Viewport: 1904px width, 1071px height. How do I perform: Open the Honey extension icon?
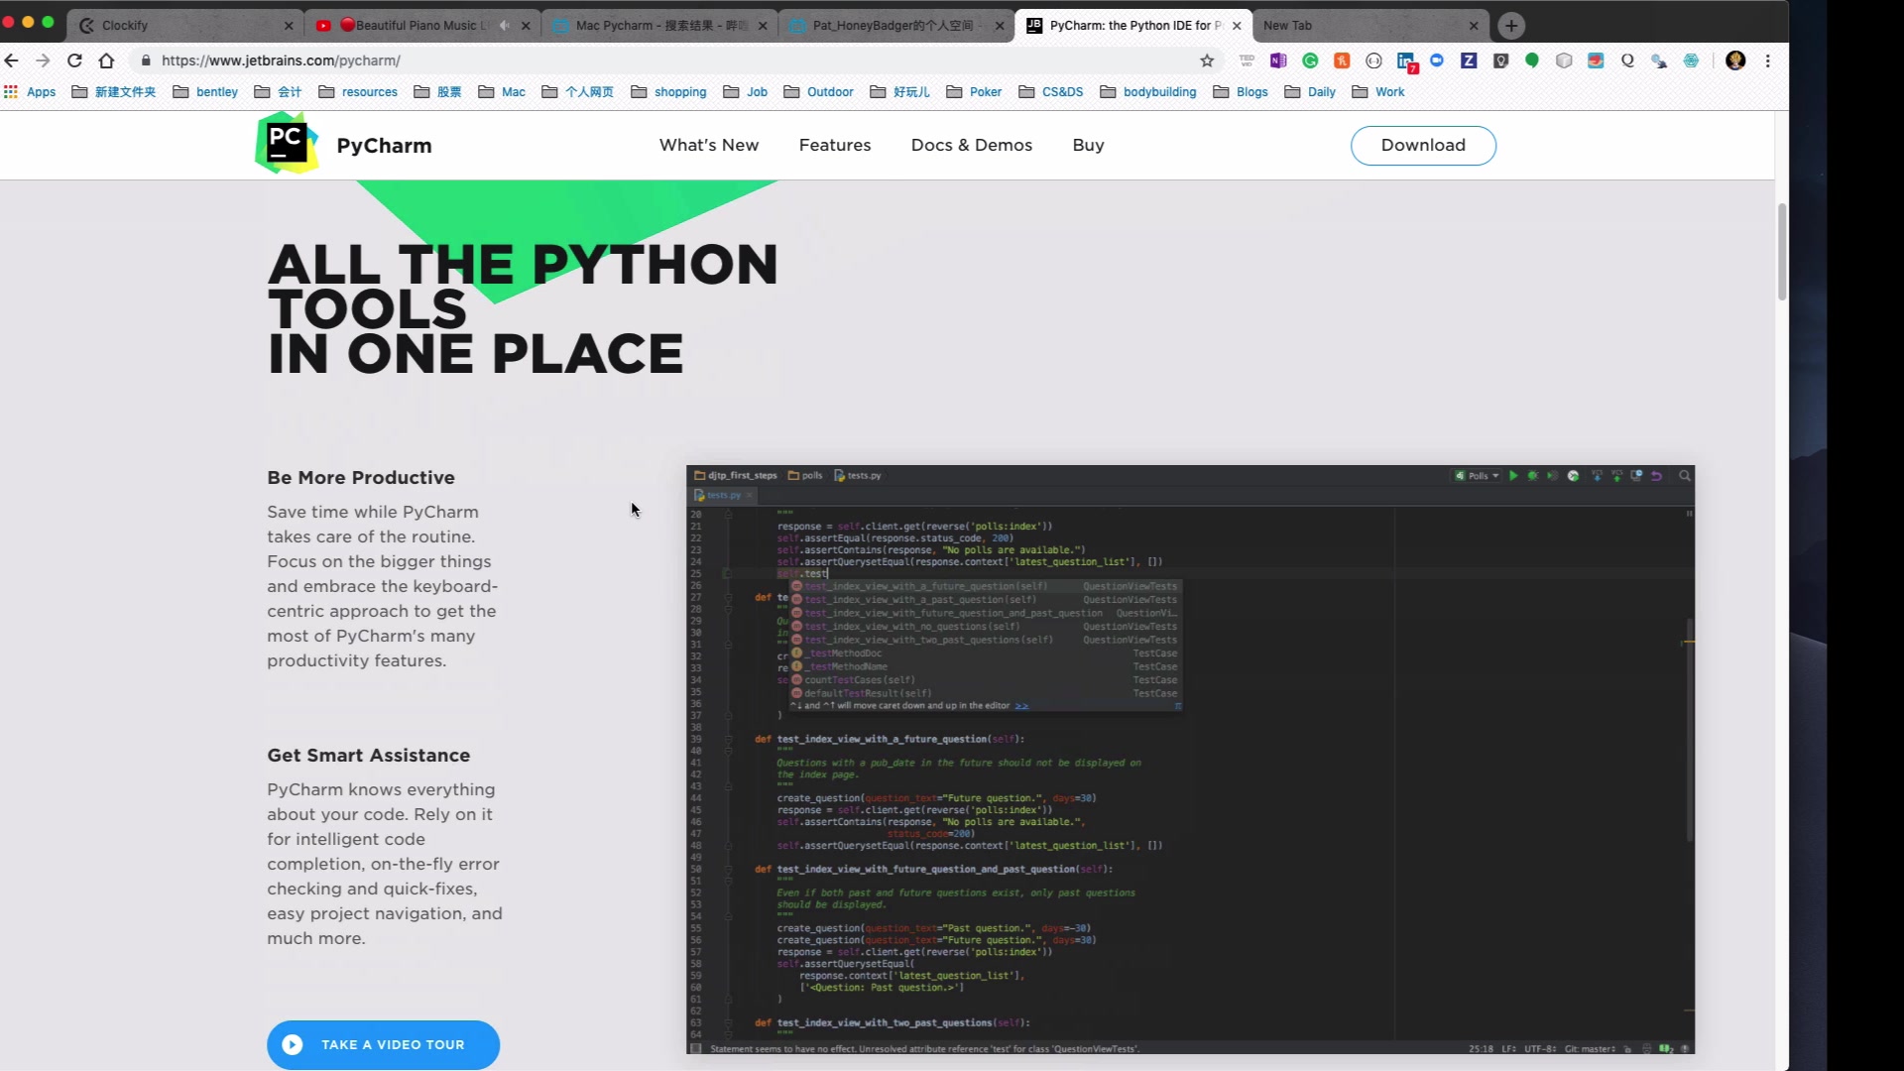click(1342, 60)
